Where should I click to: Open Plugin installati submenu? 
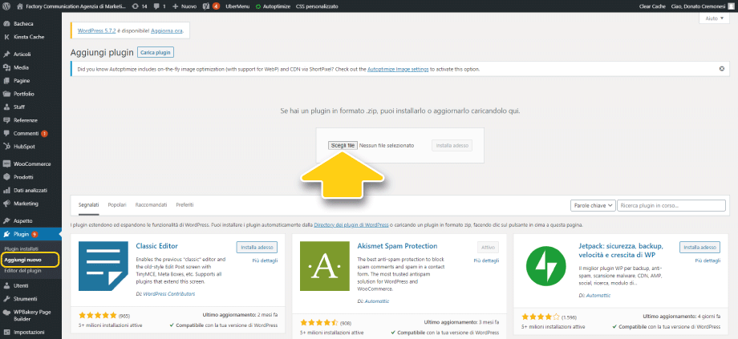click(21, 248)
